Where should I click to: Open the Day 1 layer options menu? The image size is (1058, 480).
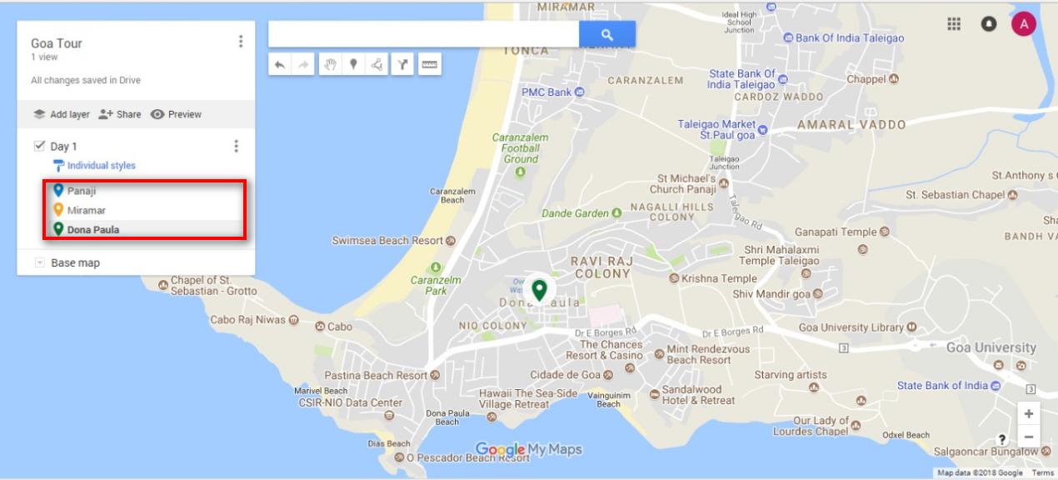236,146
